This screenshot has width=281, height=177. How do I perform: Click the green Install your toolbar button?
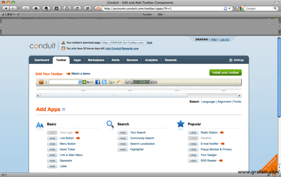pyautogui.click(x=226, y=72)
